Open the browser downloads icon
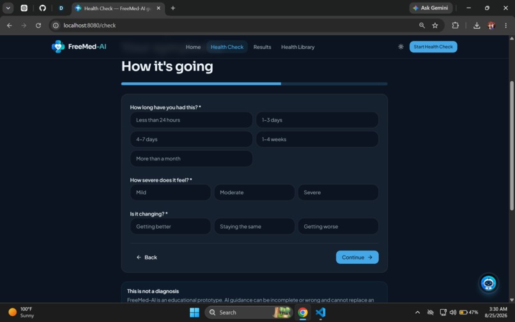The image size is (515, 322). pyautogui.click(x=477, y=26)
